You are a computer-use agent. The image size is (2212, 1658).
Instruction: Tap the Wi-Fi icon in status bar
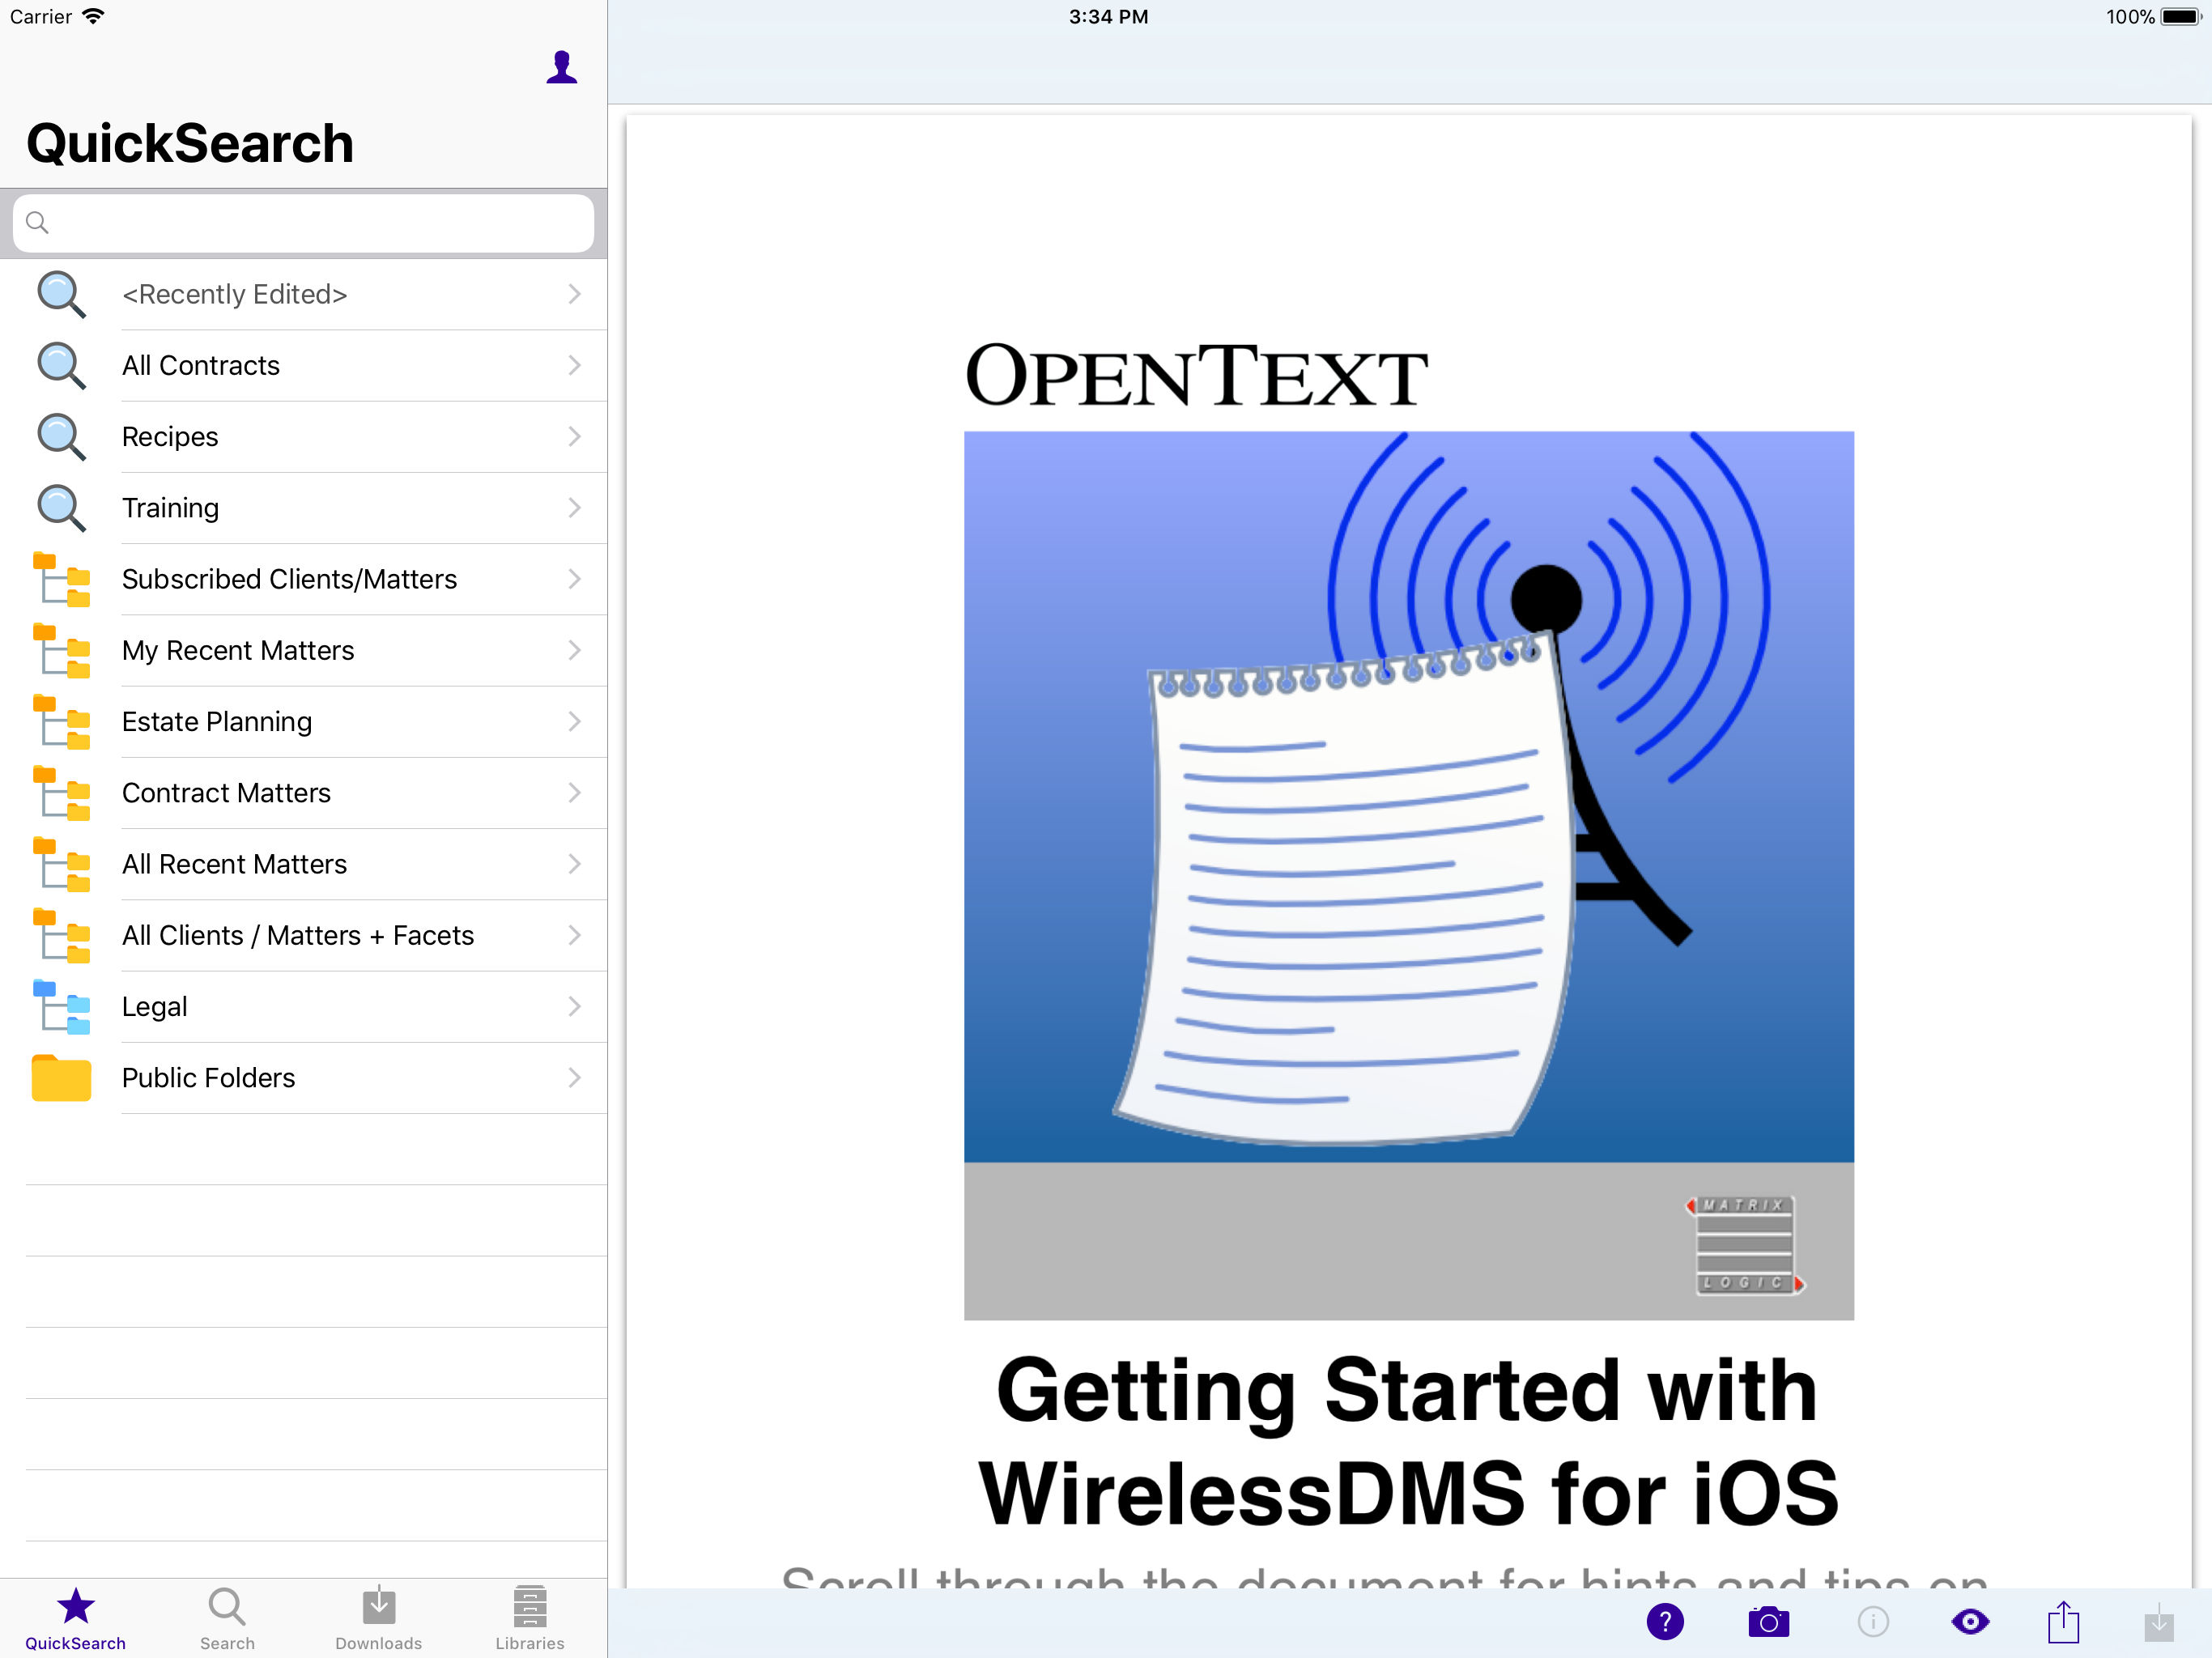tap(93, 16)
